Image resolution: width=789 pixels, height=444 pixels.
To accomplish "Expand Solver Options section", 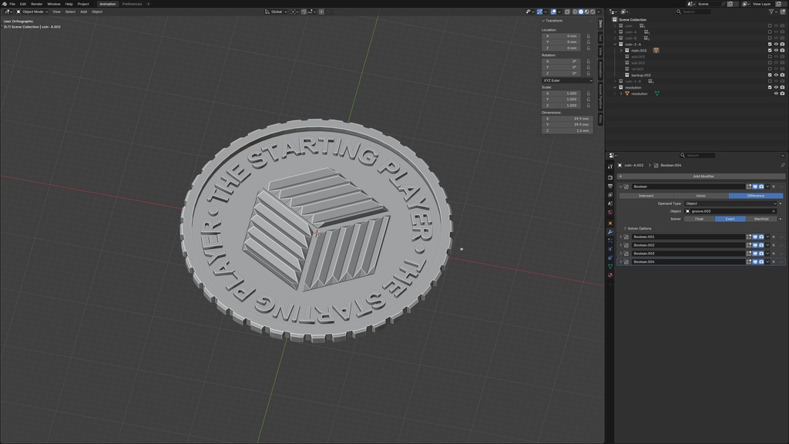I will click(639, 228).
